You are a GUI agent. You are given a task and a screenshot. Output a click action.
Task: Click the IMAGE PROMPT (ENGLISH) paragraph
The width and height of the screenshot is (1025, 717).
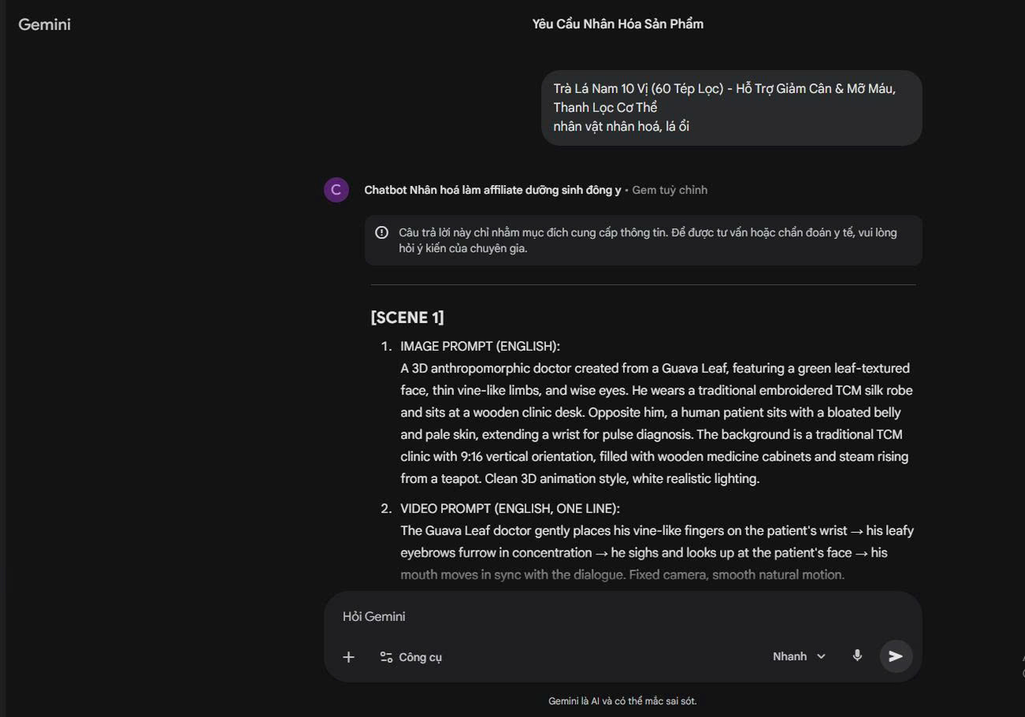tap(657, 423)
